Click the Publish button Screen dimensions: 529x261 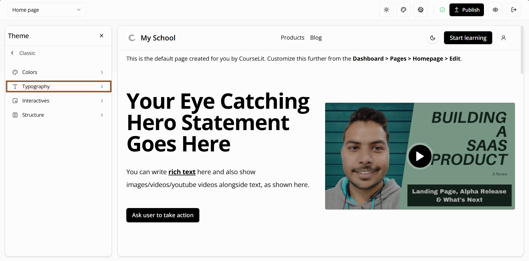(467, 9)
